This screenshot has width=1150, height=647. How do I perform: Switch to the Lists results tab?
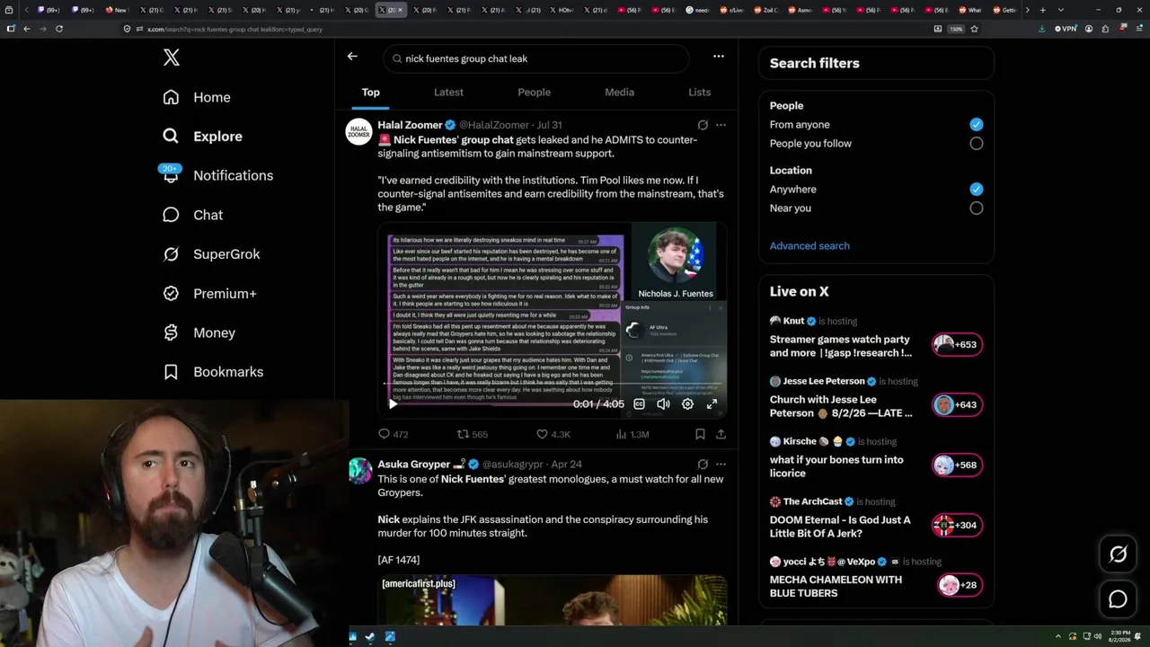point(699,93)
